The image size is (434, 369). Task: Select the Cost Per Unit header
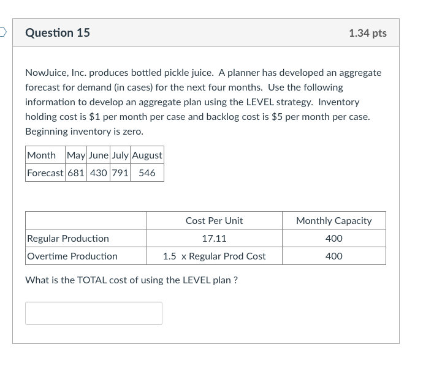click(x=214, y=220)
